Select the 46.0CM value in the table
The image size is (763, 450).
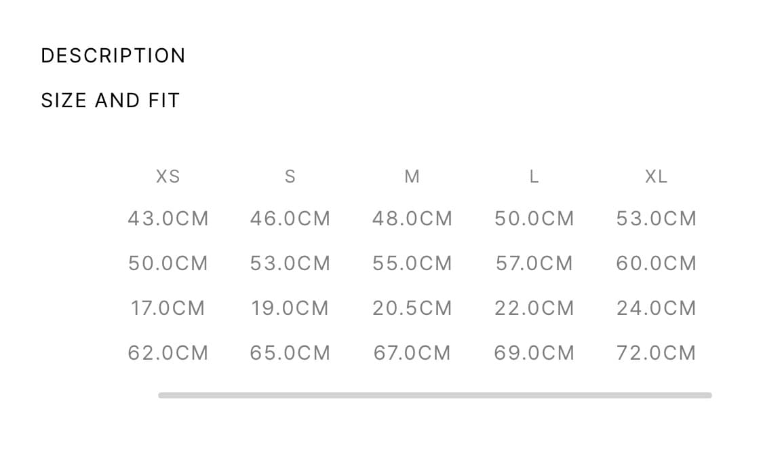click(290, 219)
